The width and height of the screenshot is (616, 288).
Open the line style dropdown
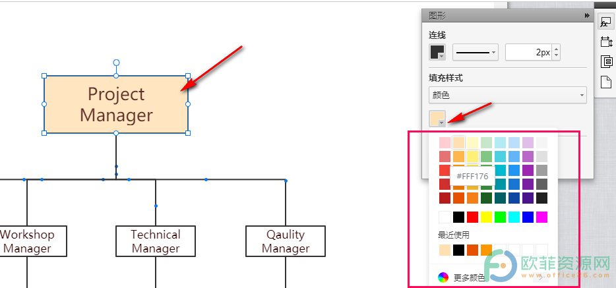click(x=476, y=52)
